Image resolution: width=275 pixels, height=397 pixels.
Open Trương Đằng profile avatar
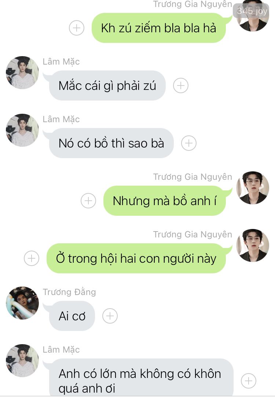pyautogui.click(x=22, y=303)
